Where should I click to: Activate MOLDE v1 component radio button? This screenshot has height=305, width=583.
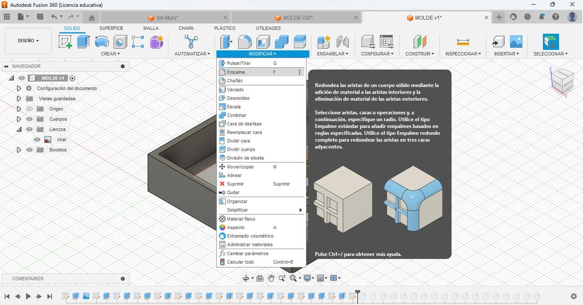72,78
